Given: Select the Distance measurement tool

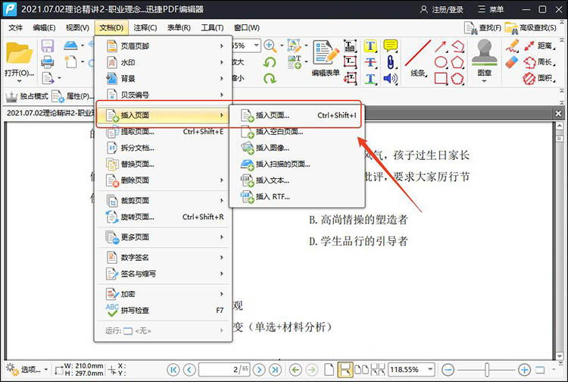Looking at the screenshot, I should [541, 45].
